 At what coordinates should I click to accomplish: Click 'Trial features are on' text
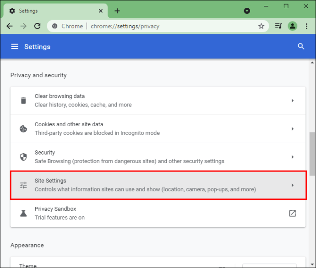(60, 218)
